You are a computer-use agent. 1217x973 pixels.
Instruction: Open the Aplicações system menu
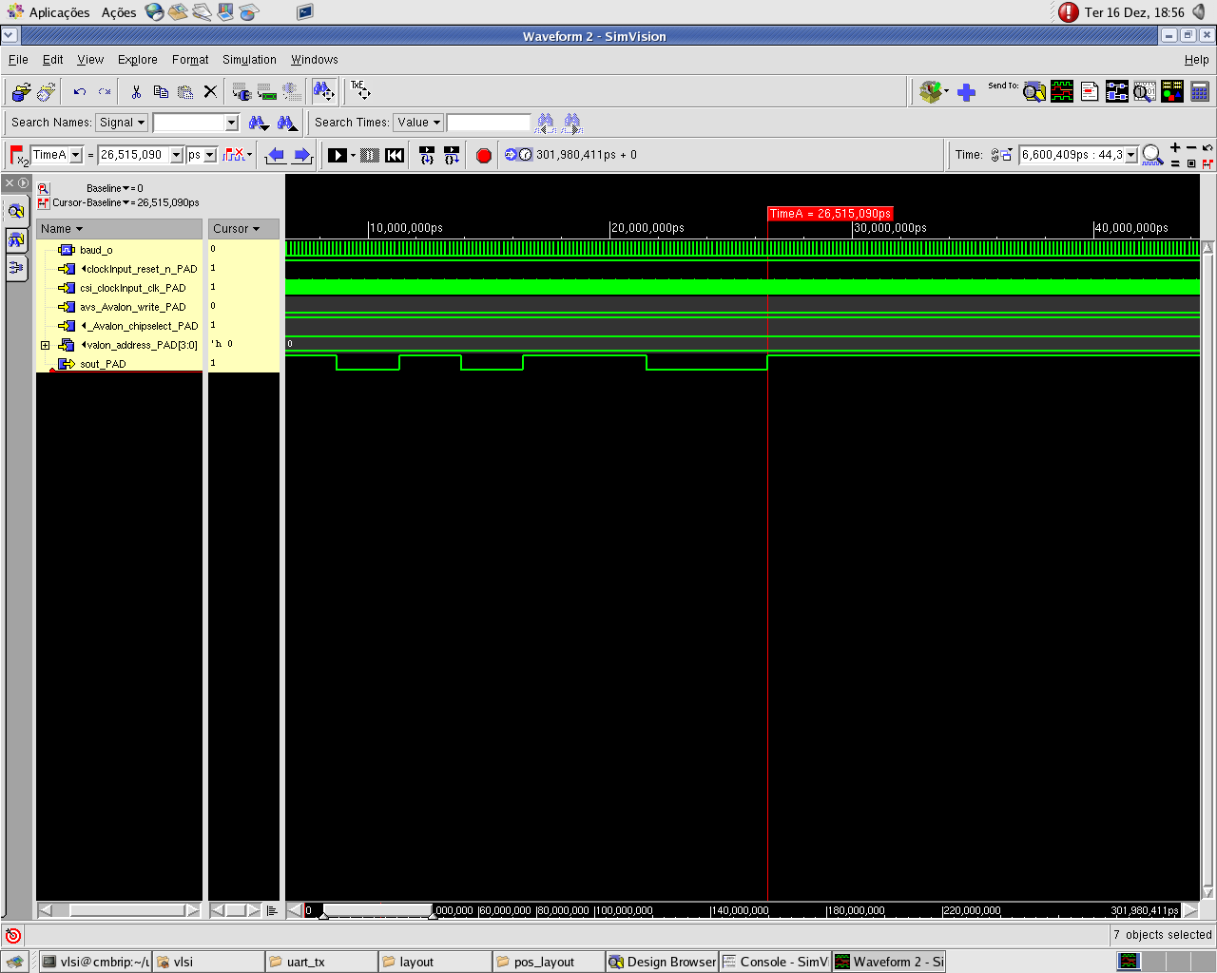[49, 12]
